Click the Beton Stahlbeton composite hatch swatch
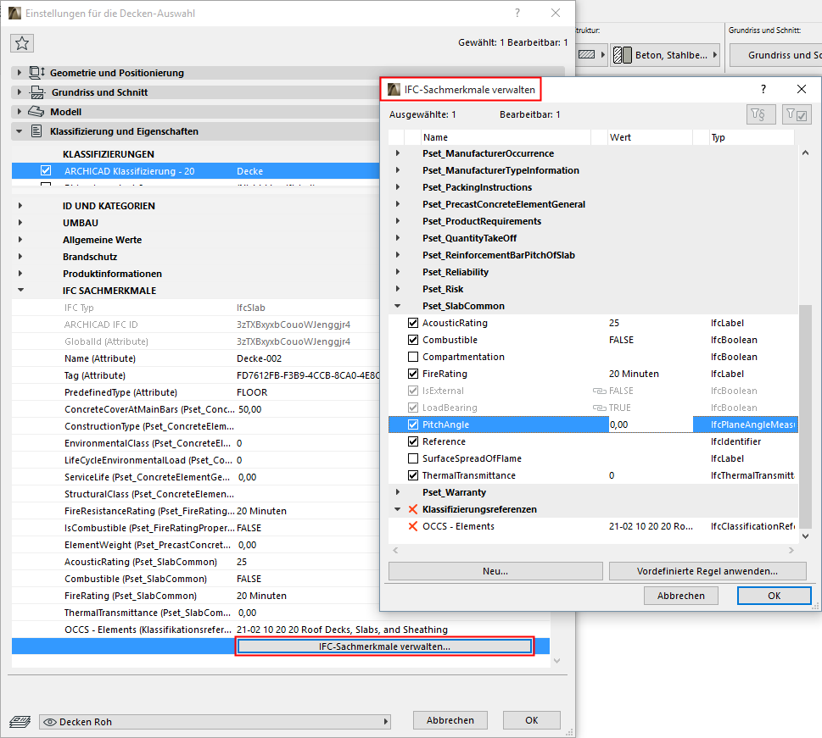 [623, 54]
